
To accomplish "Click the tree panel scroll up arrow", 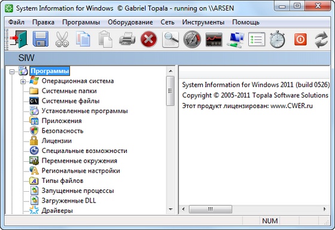I will [170, 71].
